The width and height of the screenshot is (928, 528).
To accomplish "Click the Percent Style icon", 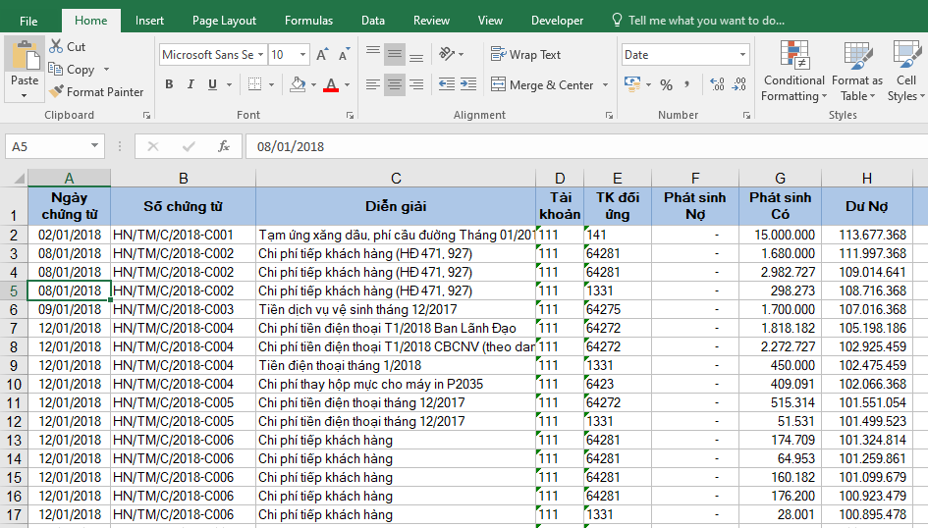I will tap(666, 85).
